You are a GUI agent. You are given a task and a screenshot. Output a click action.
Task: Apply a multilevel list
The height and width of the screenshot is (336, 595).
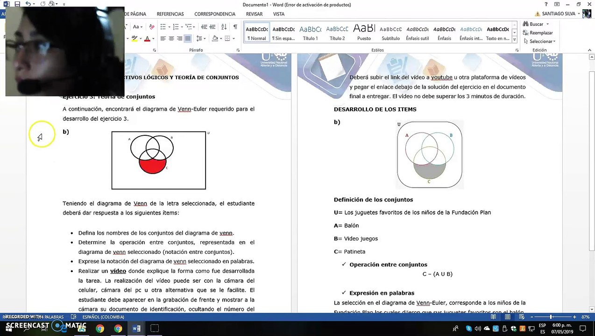tap(188, 27)
